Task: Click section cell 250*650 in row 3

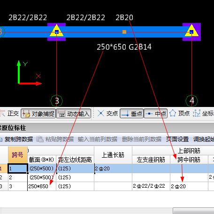Action: tap(42, 186)
